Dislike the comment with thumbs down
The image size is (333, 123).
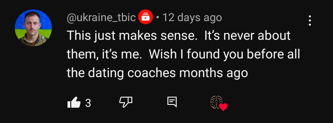126,102
